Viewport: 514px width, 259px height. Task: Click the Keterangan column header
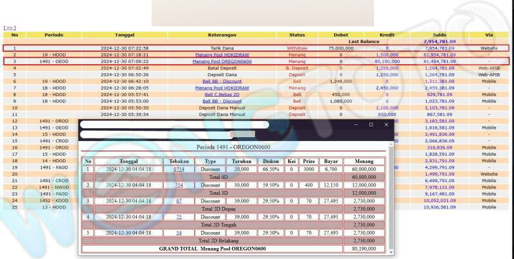point(222,35)
